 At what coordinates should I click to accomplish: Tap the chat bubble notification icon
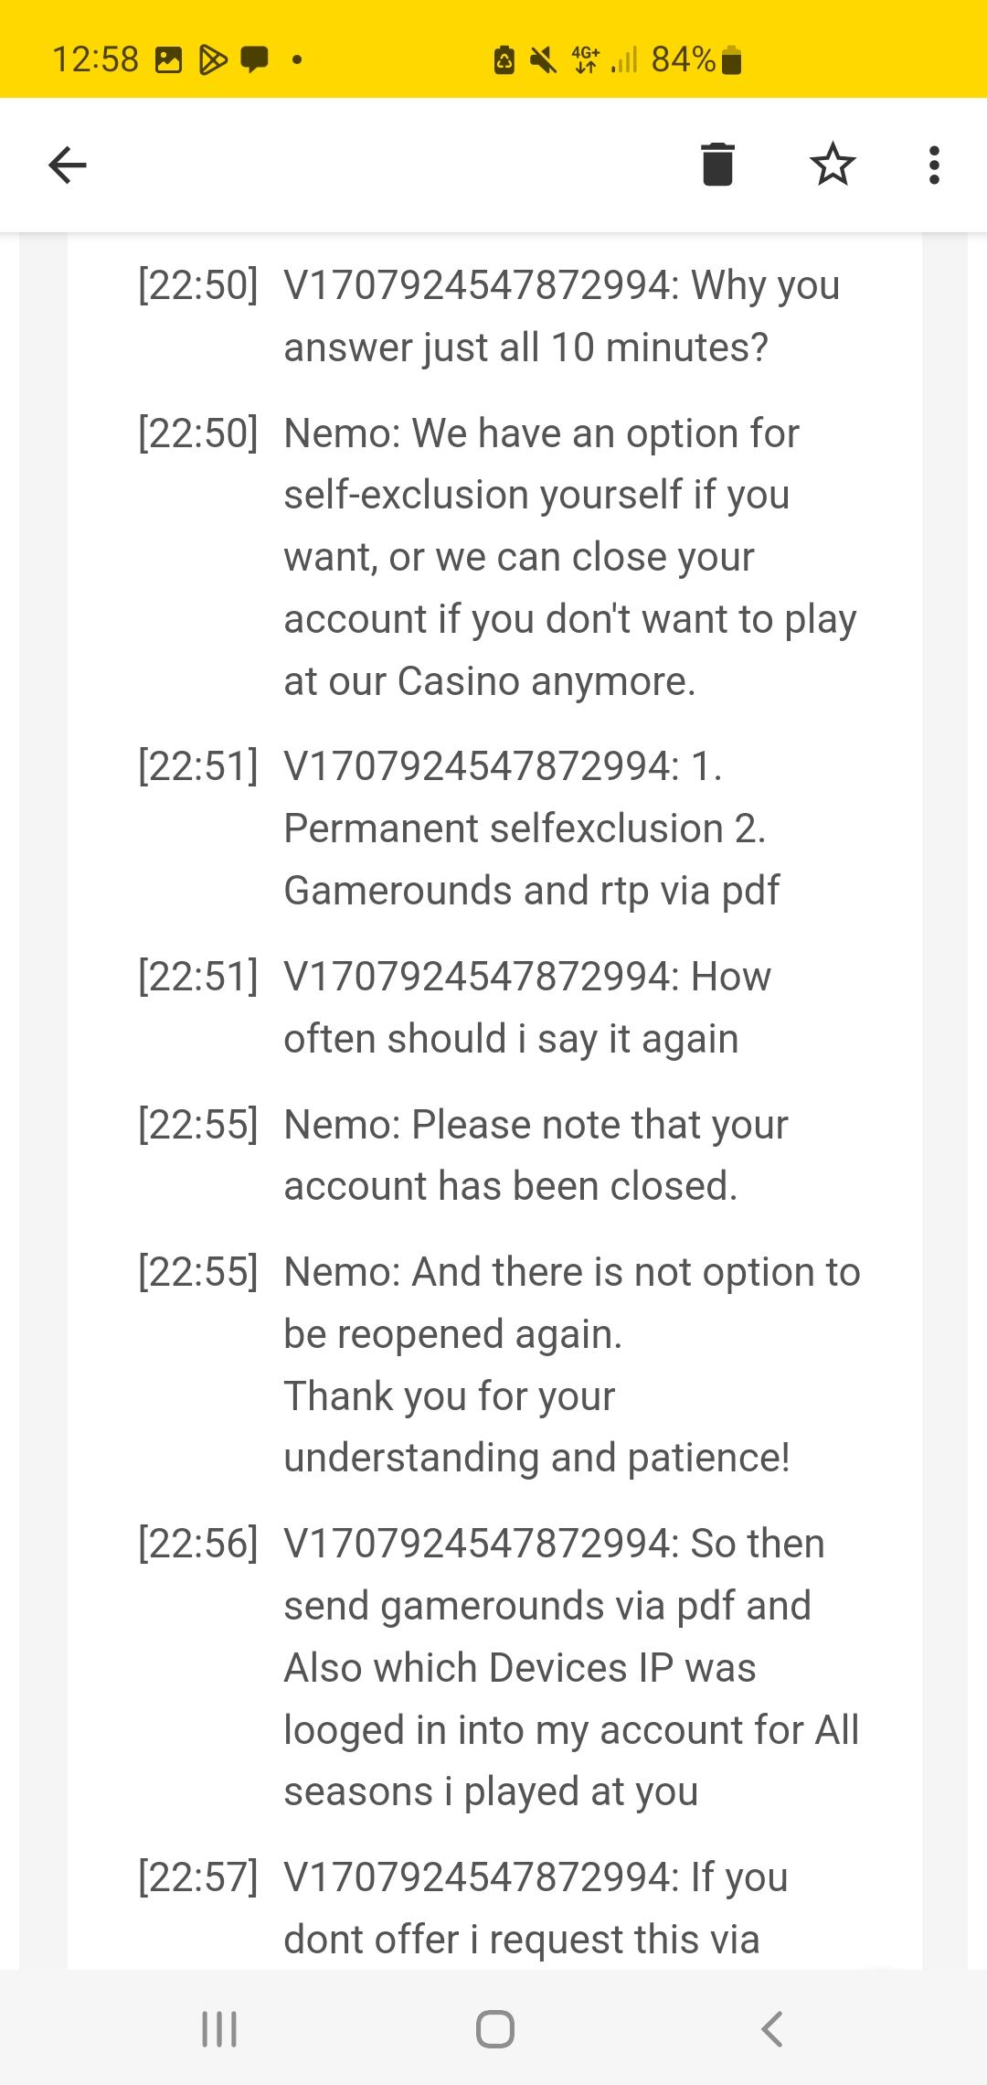pos(255,60)
